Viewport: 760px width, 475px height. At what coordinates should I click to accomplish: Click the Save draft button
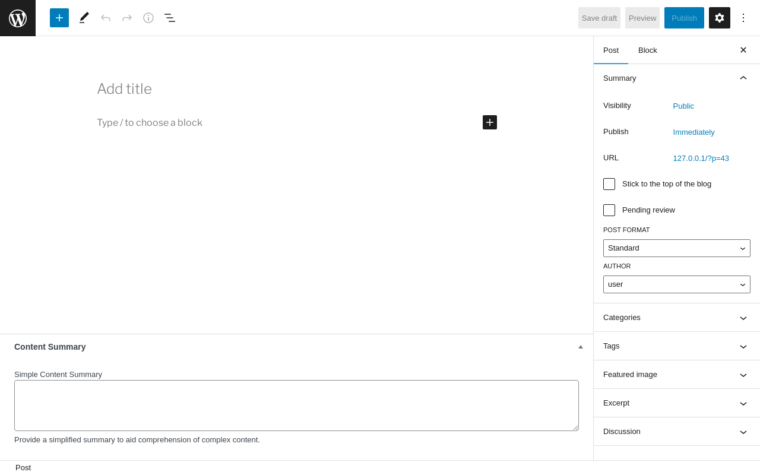[599, 18]
